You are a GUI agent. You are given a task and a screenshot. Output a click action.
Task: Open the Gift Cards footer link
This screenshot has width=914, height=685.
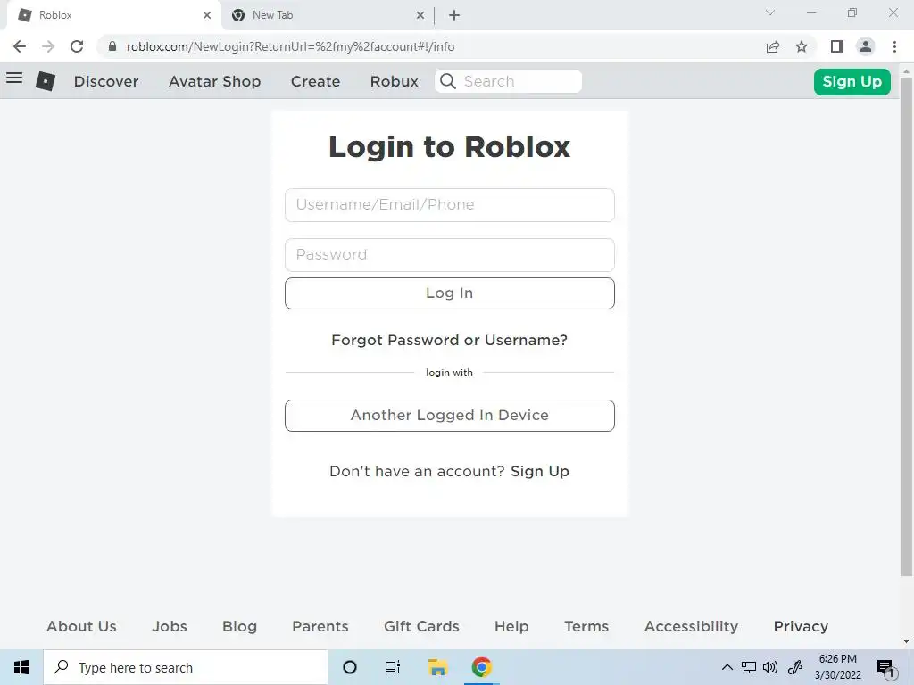pyautogui.click(x=421, y=626)
